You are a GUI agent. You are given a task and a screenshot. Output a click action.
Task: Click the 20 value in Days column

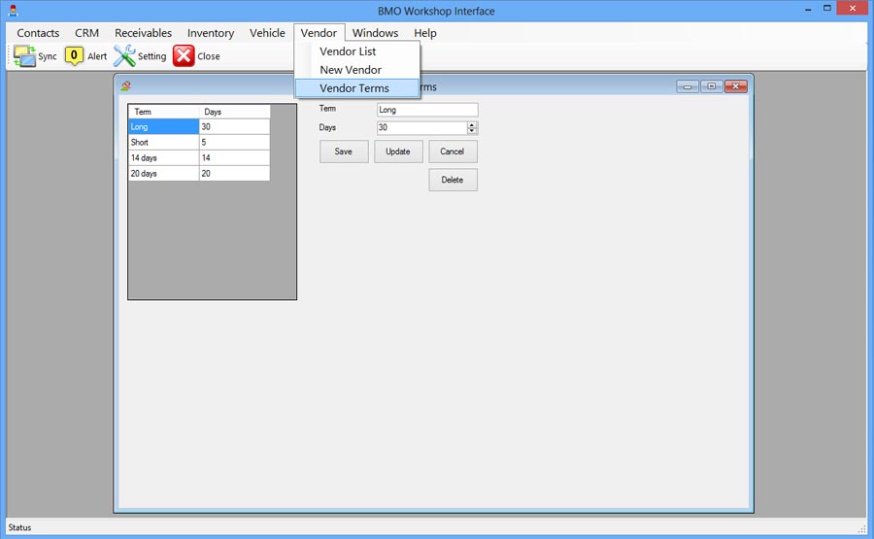(235, 173)
